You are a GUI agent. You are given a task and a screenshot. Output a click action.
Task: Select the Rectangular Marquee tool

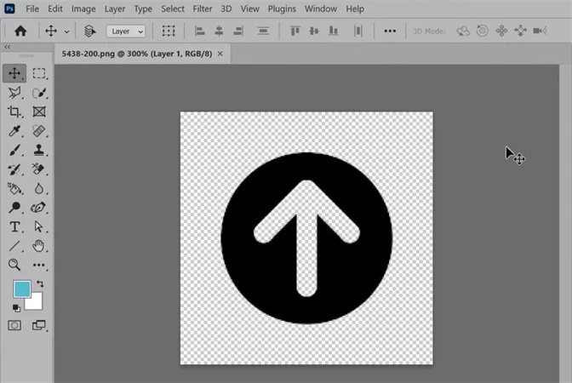click(x=39, y=74)
